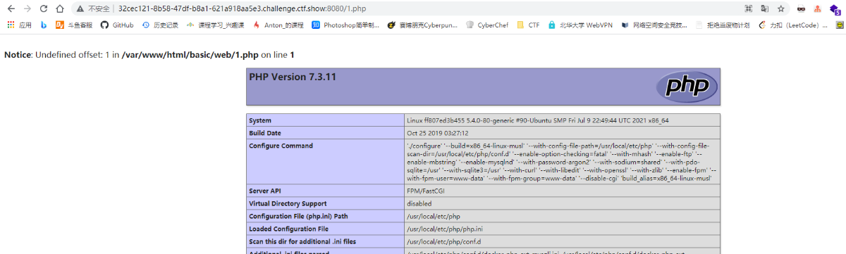Open the masked-face extension icon
The image size is (846, 254).
pyautogui.click(x=802, y=9)
